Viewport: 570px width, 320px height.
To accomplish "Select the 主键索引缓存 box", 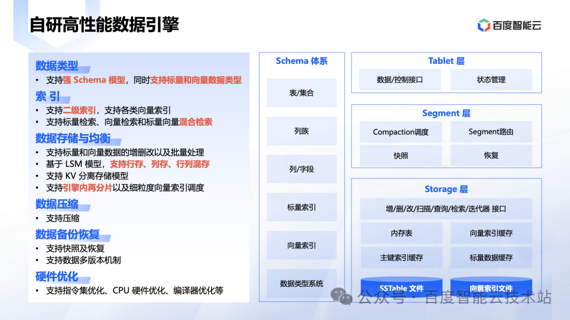I will [x=402, y=258].
